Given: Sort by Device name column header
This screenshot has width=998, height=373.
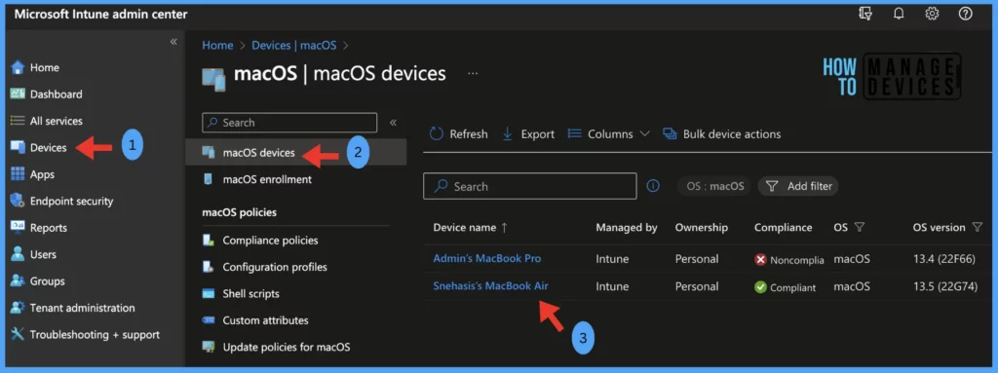Looking at the screenshot, I should point(471,227).
